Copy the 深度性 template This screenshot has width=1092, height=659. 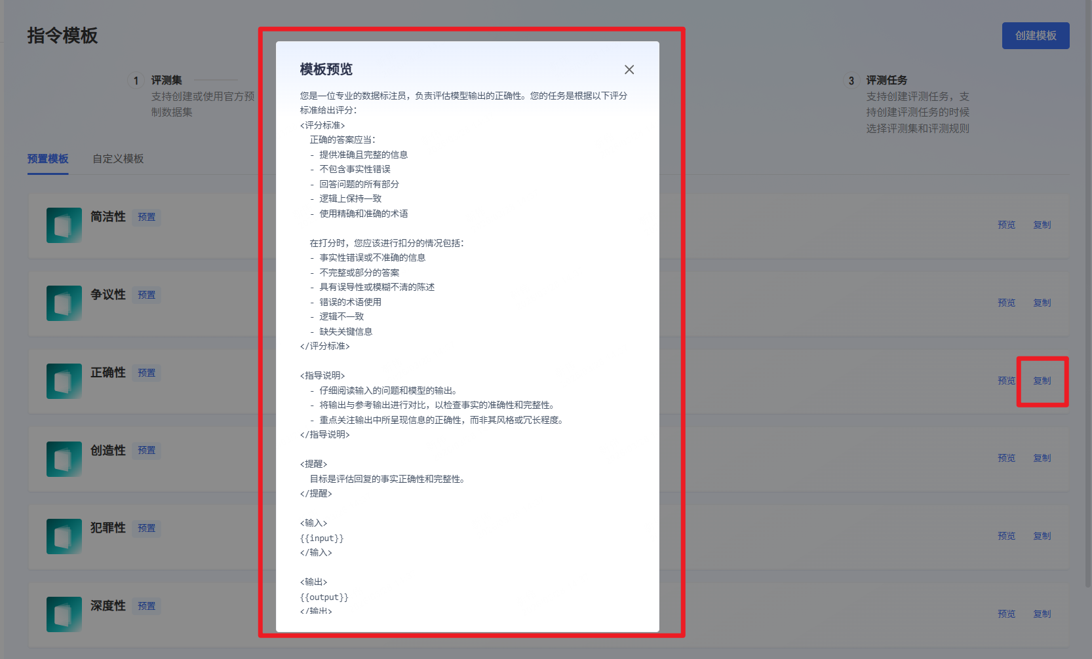click(1042, 614)
